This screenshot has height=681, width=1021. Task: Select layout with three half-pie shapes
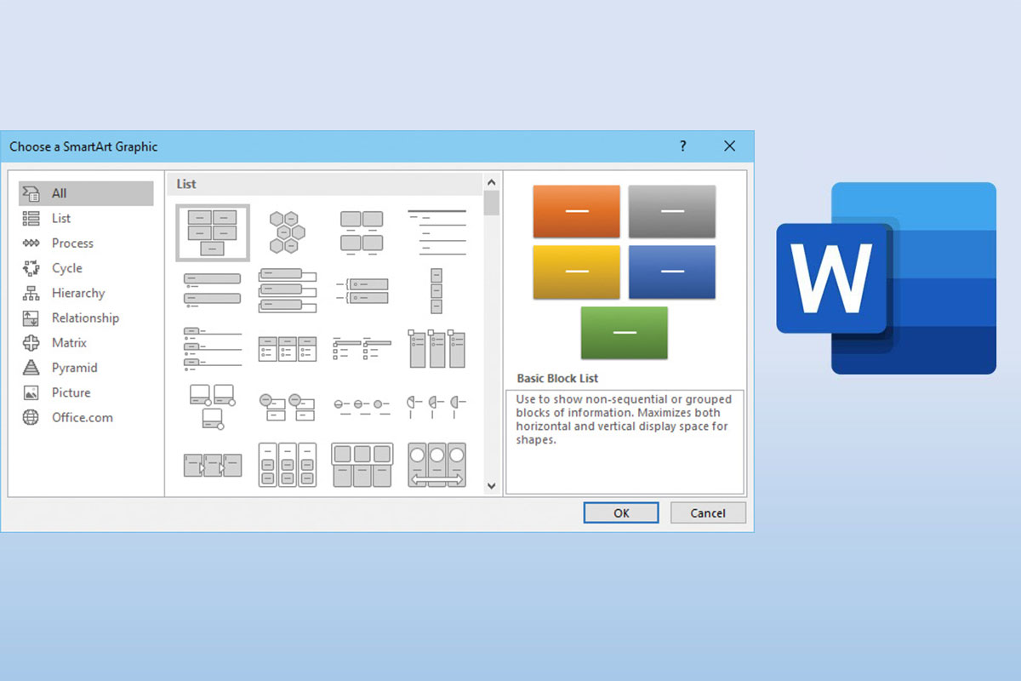point(436,407)
